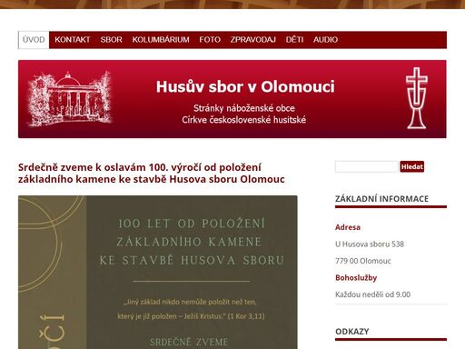Click the U Husova sboru 538 address text
The width and height of the screenshot is (465, 349).
coord(370,244)
